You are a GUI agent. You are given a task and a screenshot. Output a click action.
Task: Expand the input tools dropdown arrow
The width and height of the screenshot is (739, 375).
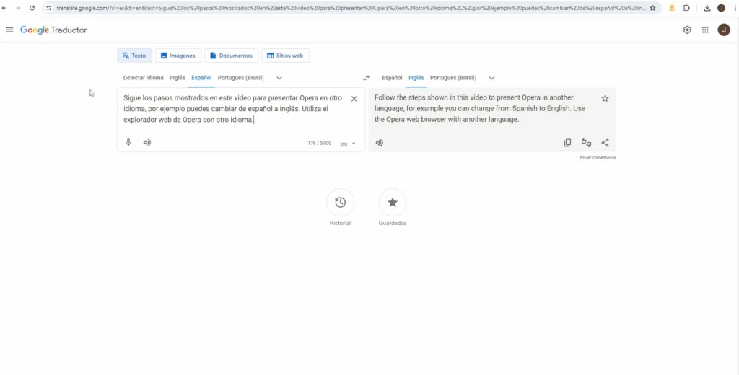pos(354,144)
